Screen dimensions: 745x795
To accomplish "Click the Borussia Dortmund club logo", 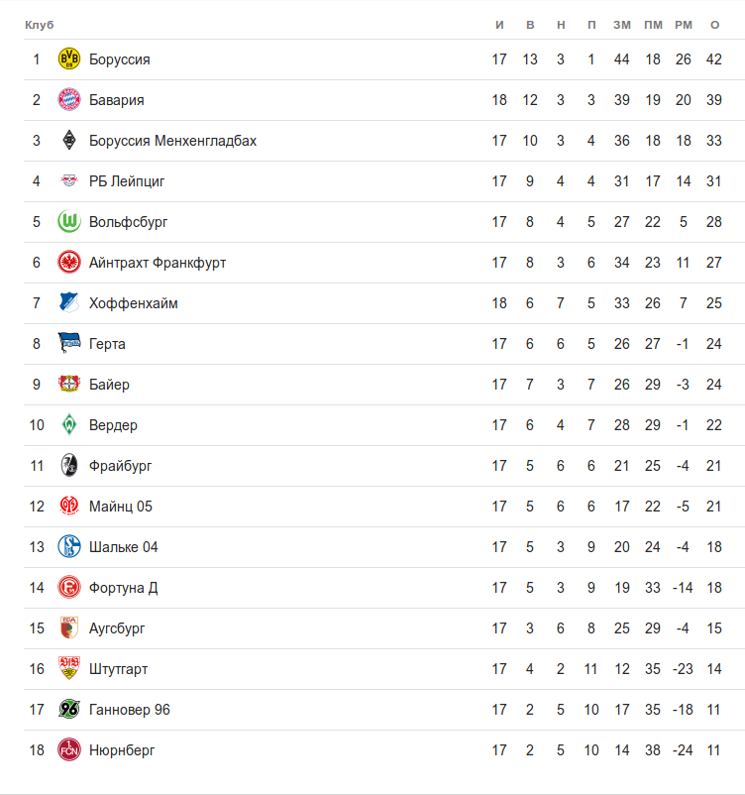I will (x=69, y=59).
